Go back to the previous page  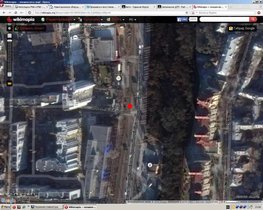tap(4, 13)
